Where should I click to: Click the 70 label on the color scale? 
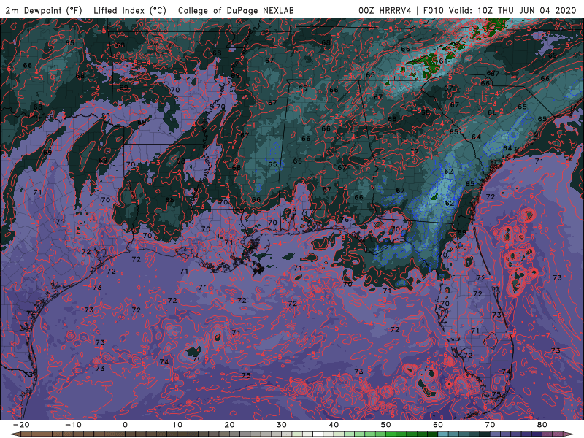tap(490, 425)
